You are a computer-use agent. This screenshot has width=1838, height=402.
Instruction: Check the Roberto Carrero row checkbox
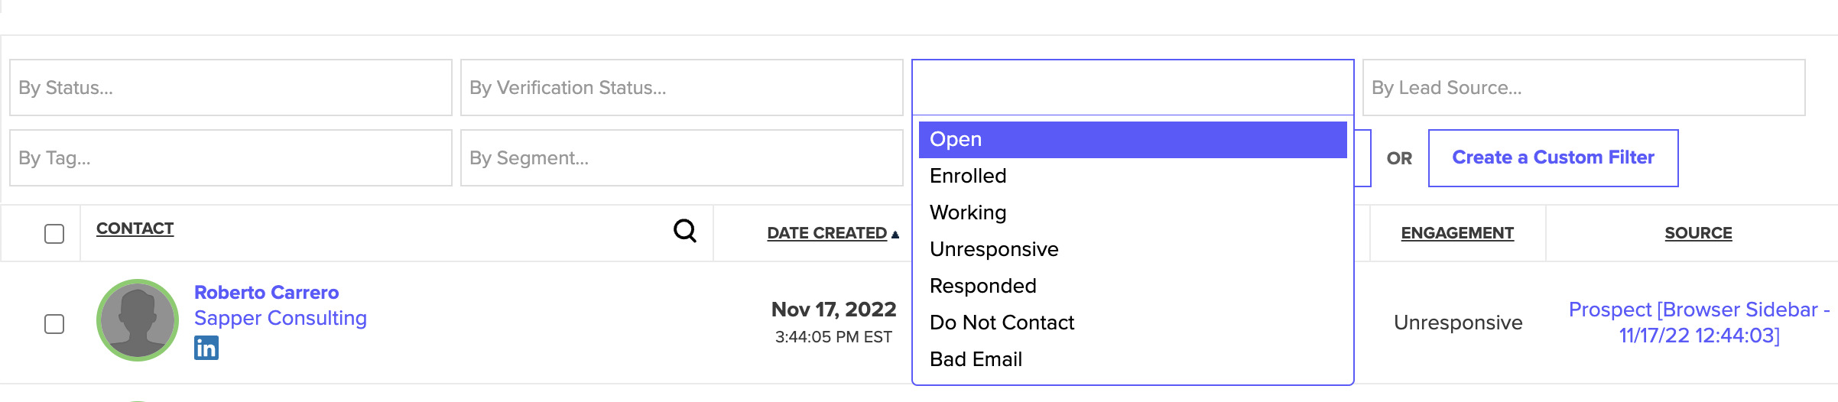point(54,324)
